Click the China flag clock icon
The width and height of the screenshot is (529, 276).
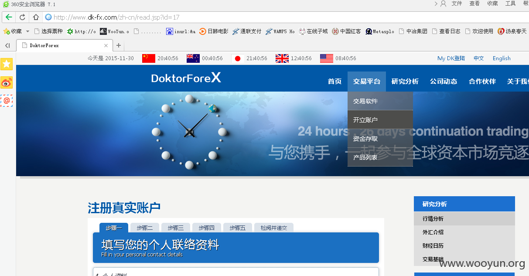pyautogui.click(x=149, y=58)
